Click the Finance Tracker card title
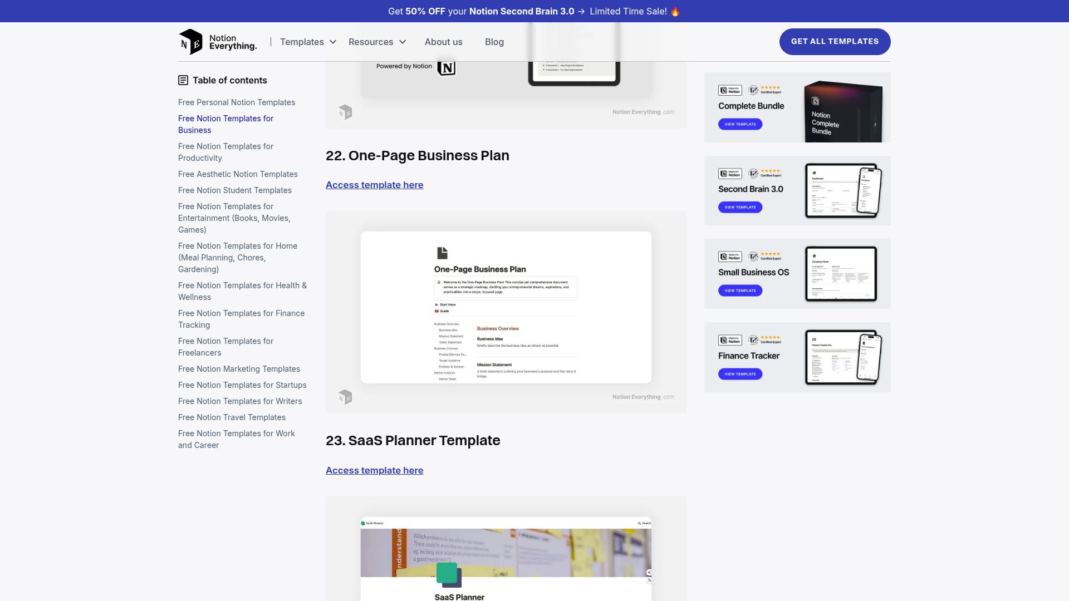The width and height of the screenshot is (1069, 601). pyautogui.click(x=749, y=356)
